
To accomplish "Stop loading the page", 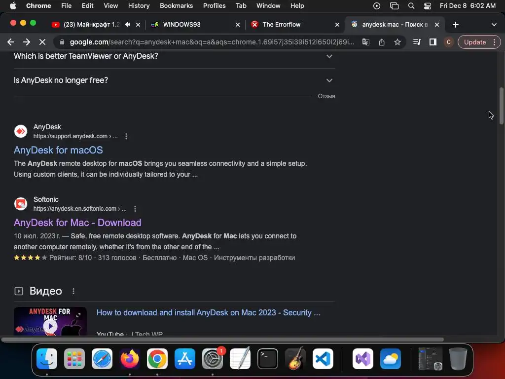I will [x=42, y=42].
